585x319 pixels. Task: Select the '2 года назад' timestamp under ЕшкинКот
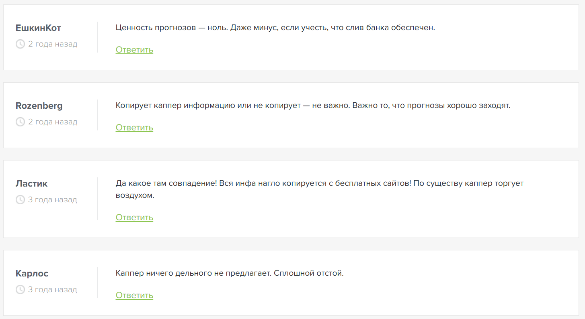tap(52, 44)
